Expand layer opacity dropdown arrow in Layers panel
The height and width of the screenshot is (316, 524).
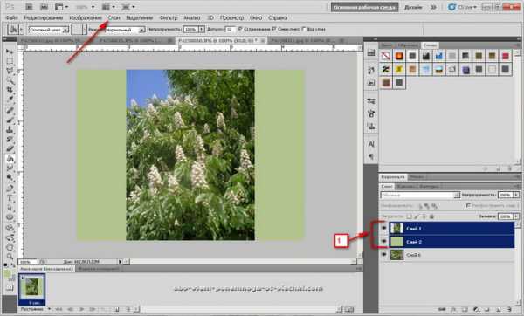pos(516,195)
